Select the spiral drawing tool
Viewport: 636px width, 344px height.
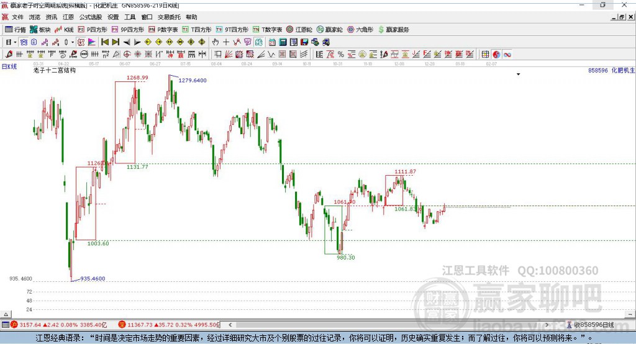click(63, 55)
